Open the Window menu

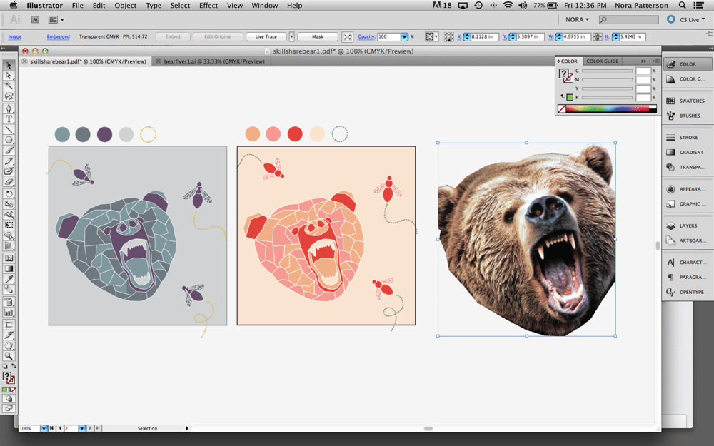point(265,6)
